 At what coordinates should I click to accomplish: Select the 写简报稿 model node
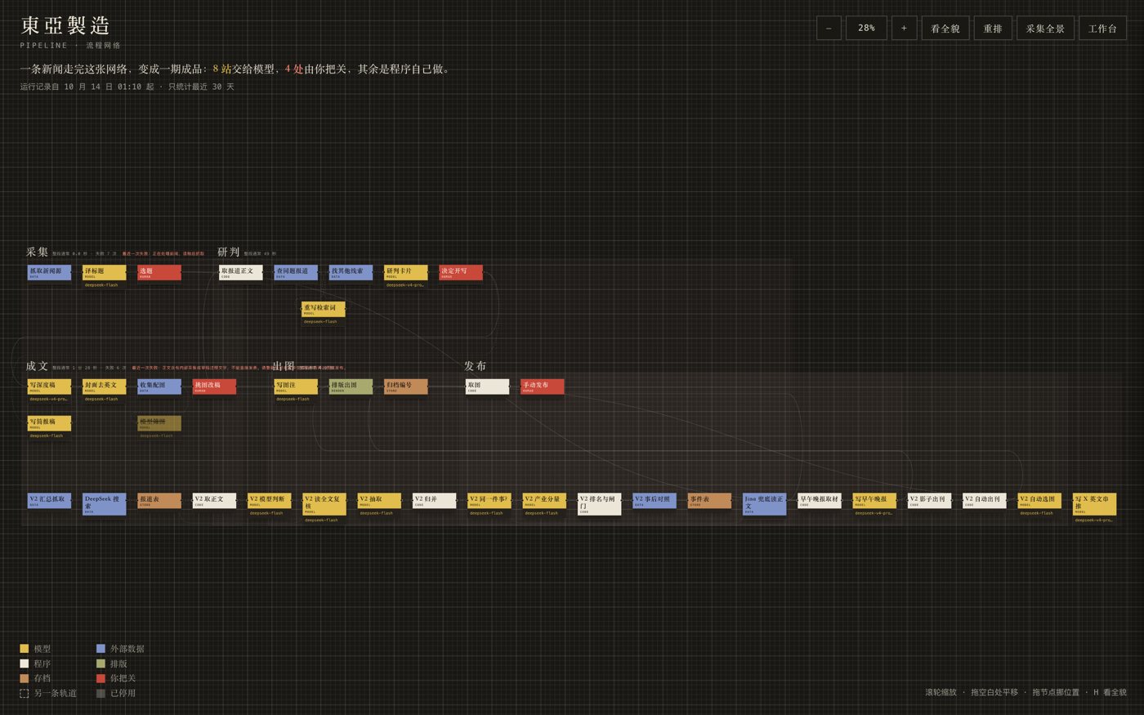(49, 423)
